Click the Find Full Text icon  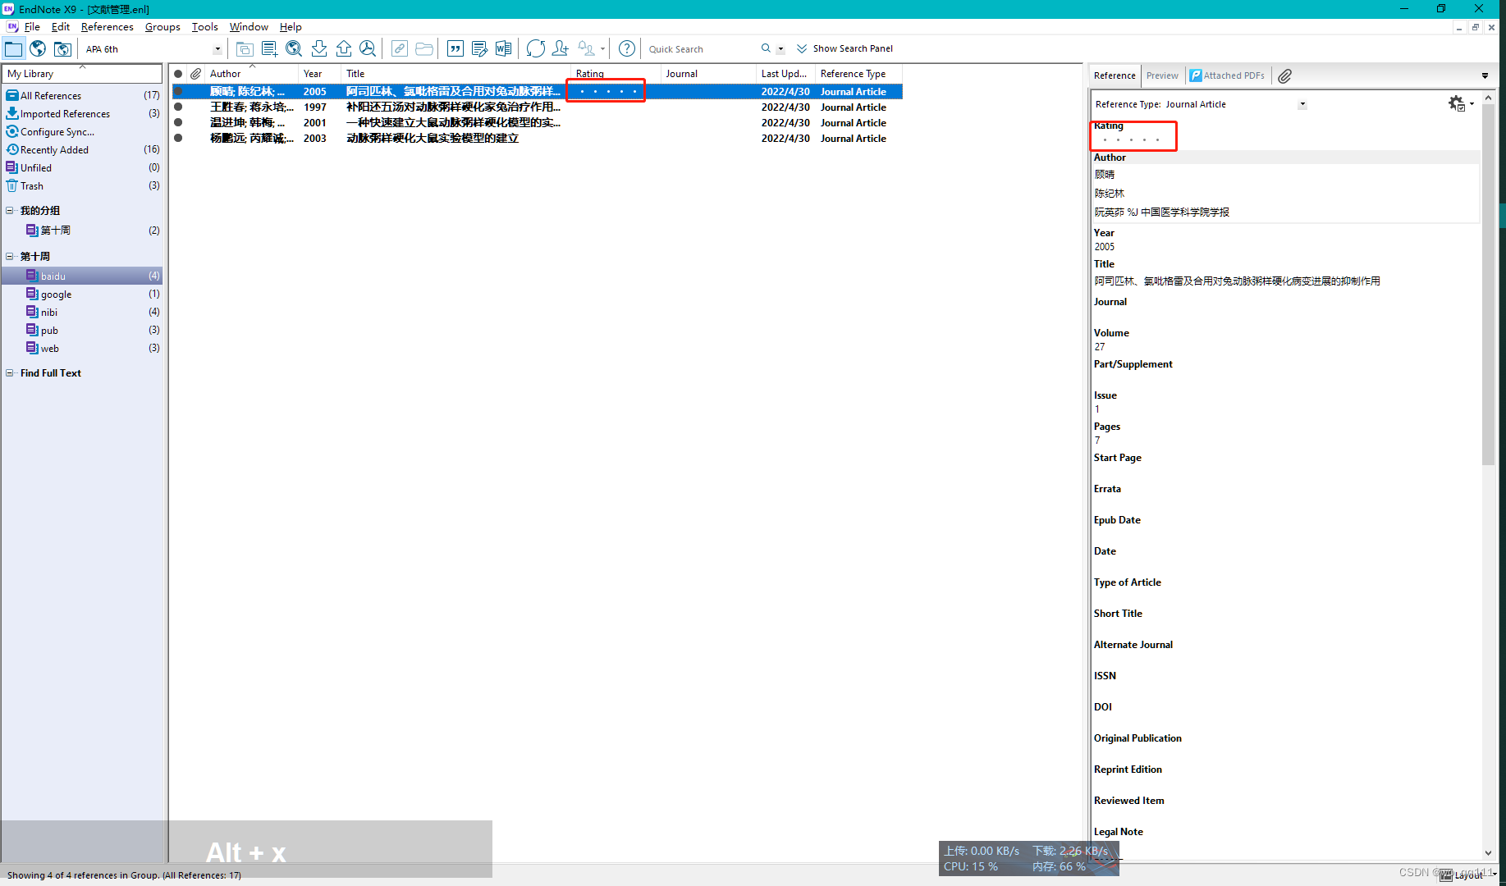[x=368, y=48]
